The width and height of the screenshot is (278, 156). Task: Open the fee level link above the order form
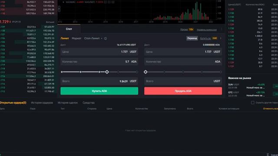207,30
